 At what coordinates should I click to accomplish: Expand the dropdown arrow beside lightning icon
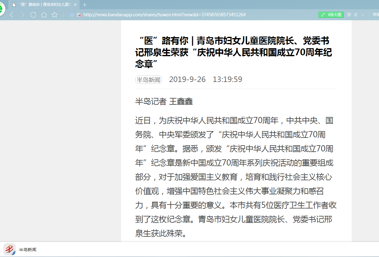[362, 15]
